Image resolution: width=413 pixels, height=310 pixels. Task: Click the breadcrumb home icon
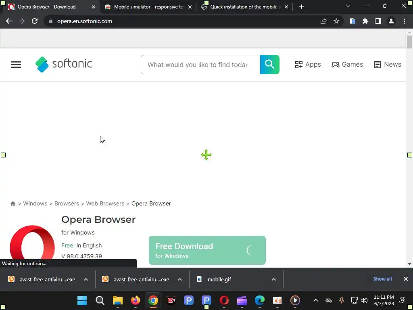coord(13,203)
